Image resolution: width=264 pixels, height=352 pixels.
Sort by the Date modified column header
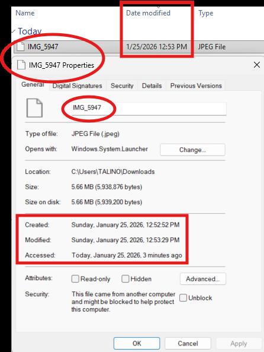tap(148, 13)
